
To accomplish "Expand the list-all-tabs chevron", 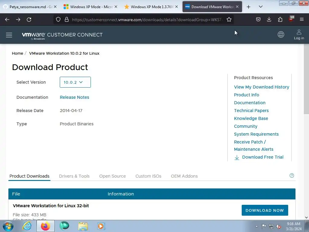I will tap(260, 7).
